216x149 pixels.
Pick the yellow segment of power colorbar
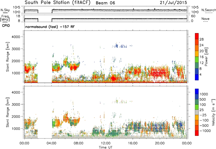[197, 54]
